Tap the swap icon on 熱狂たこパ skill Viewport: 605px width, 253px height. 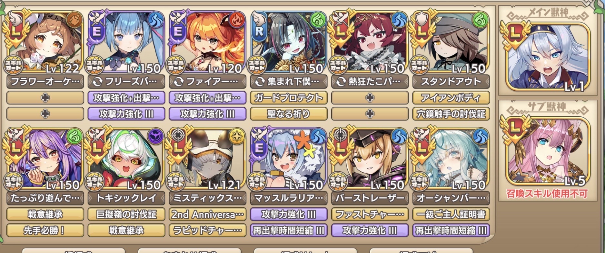click(341, 82)
